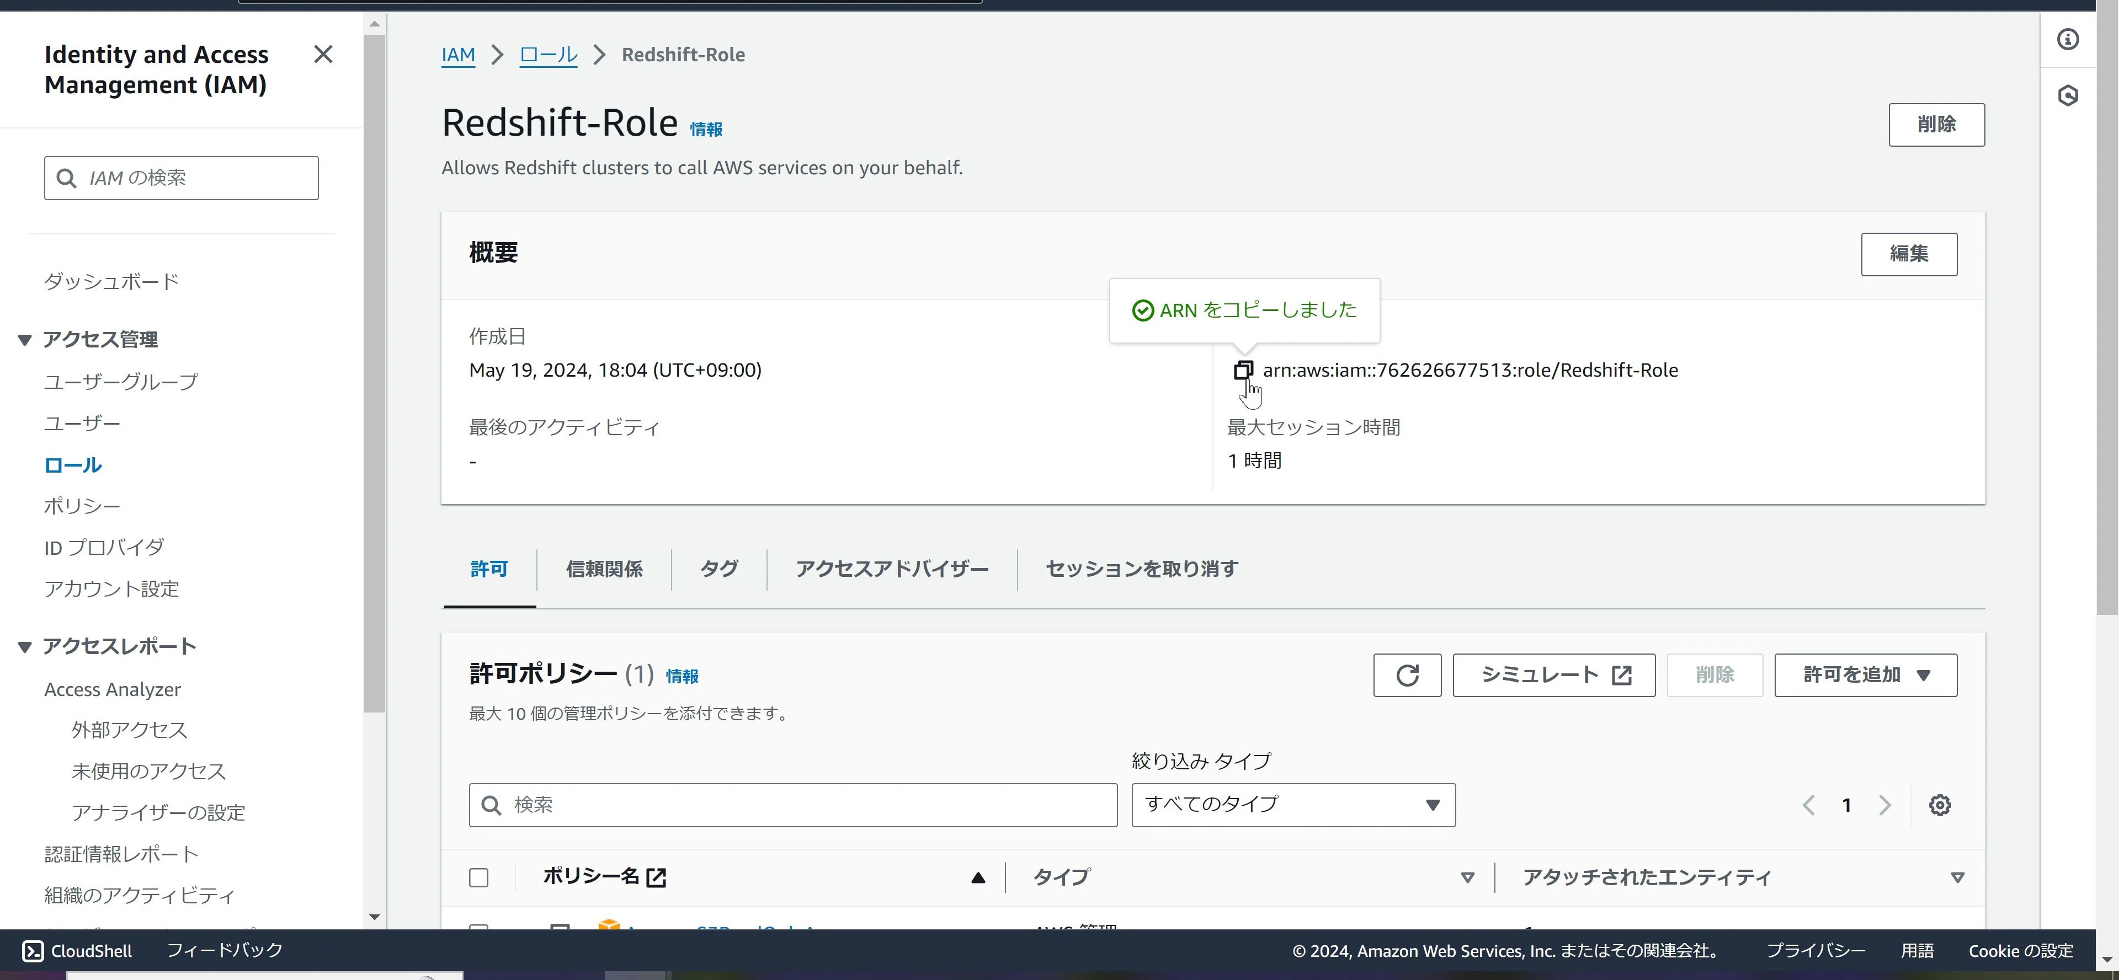Click the IAM breadcrumb link
The image size is (2119, 980).
pyautogui.click(x=458, y=55)
